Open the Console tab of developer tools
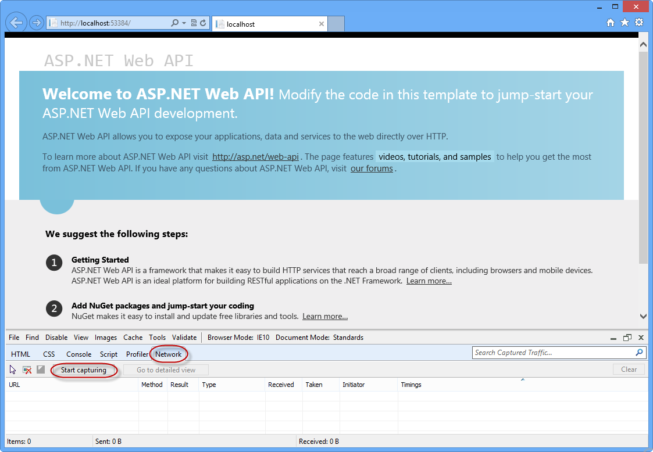This screenshot has width=653, height=452. tap(78, 354)
